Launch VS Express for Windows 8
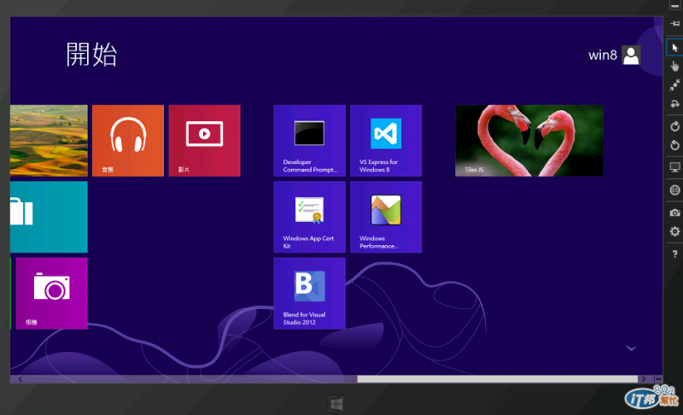Screen dimensions: 683x415 pos(386,141)
